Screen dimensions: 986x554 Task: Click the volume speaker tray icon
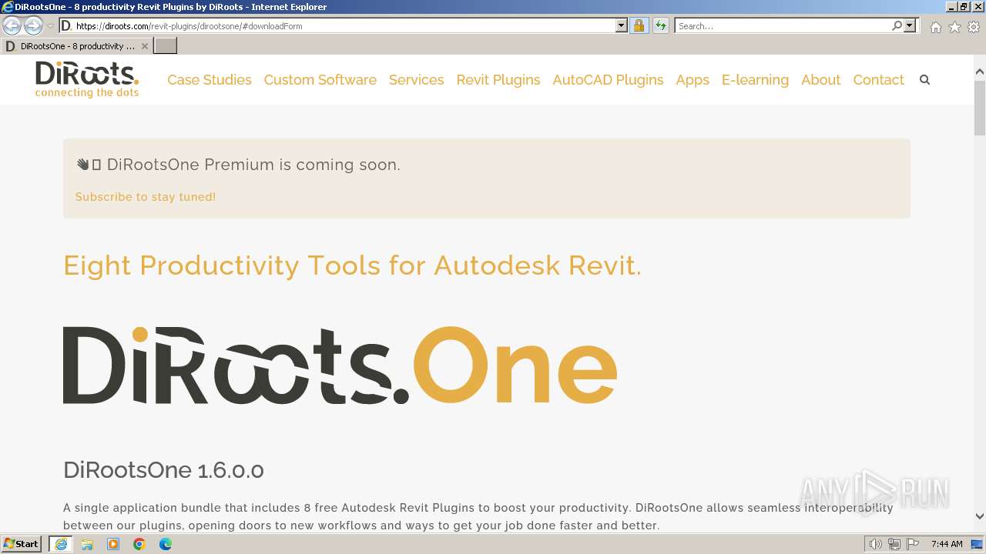pyautogui.click(x=876, y=544)
